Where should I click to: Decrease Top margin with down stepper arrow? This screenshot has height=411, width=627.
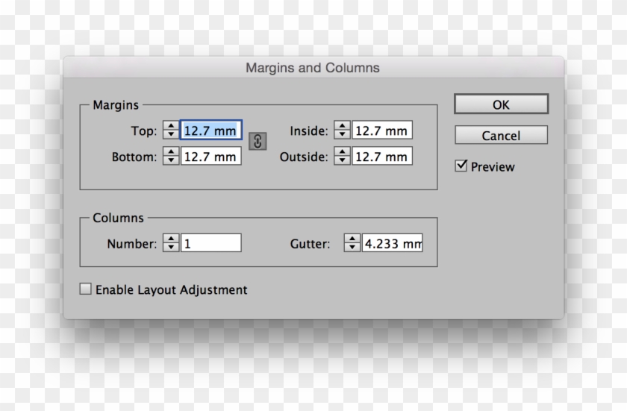click(x=171, y=134)
